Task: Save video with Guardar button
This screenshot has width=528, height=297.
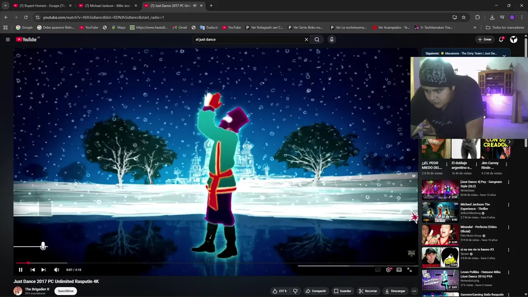Action: pos(342,291)
